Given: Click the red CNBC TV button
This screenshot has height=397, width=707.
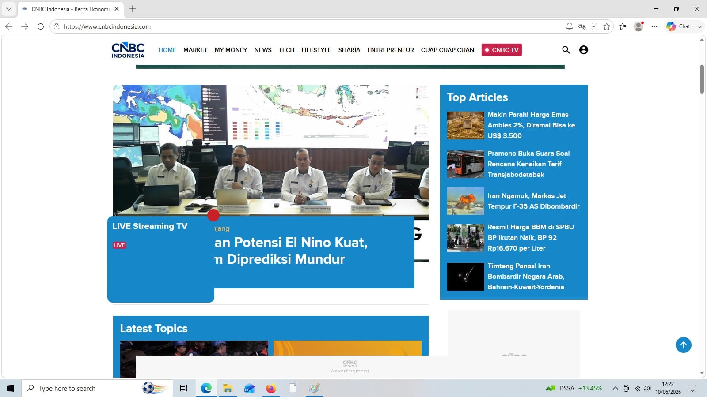Looking at the screenshot, I should point(502,50).
